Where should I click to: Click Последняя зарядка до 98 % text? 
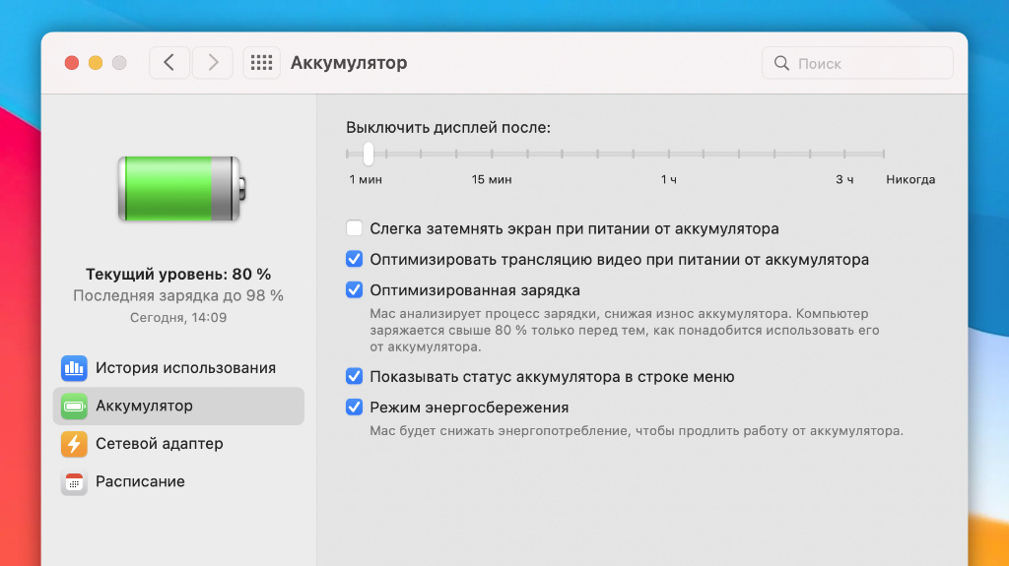[x=178, y=296]
